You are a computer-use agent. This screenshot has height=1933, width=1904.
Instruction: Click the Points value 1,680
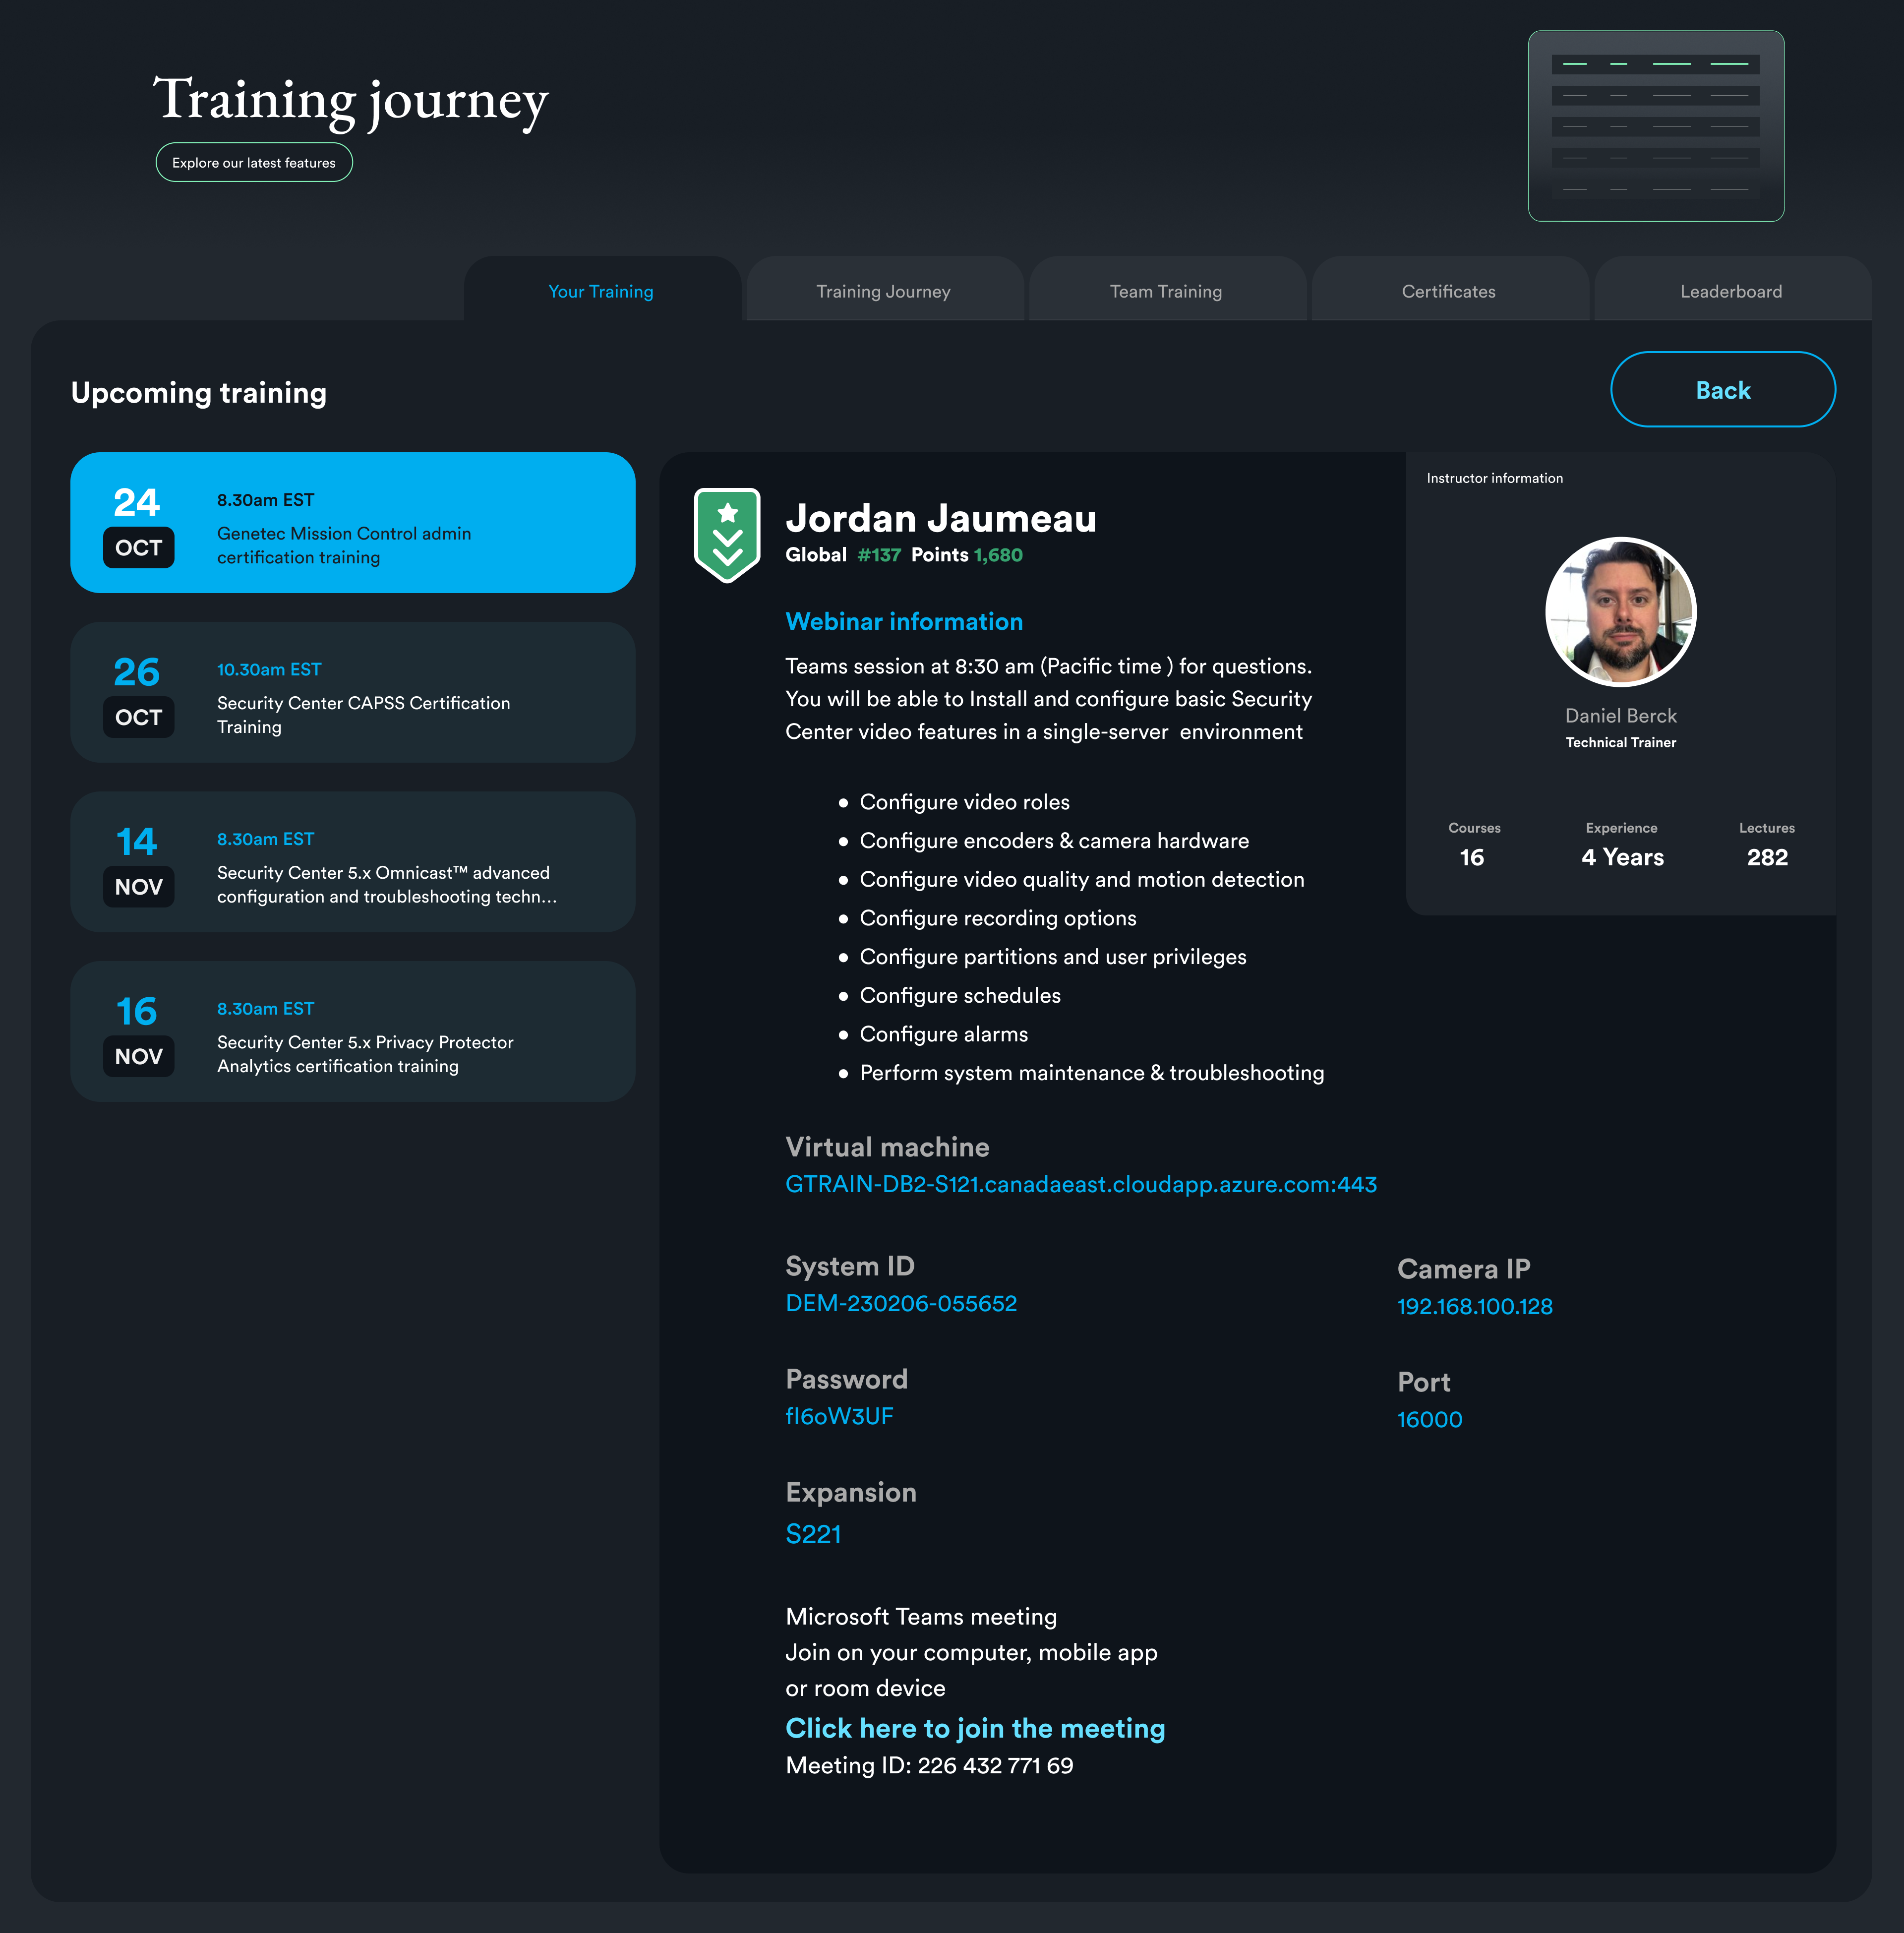(x=998, y=555)
